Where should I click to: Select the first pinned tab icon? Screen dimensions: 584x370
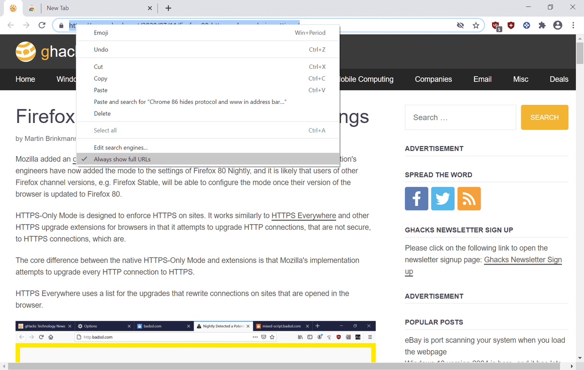click(x=13, y=8)
